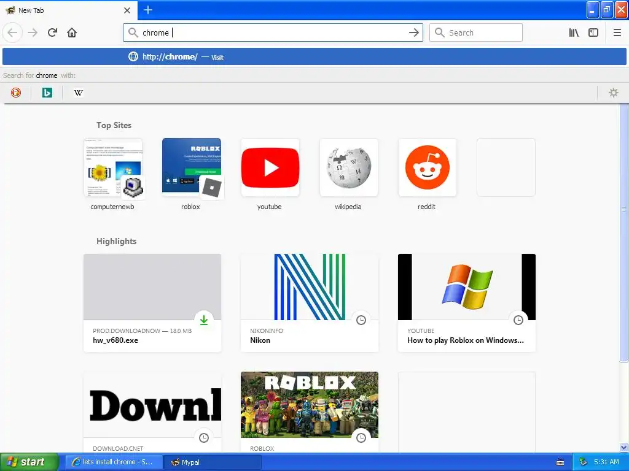Click the Top Sites section heading
Screen dimensions: 629x471
coord(114,125)
